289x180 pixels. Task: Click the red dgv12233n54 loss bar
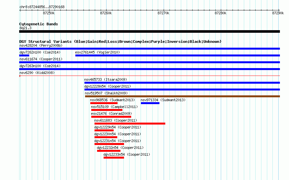tap(114, 158)
